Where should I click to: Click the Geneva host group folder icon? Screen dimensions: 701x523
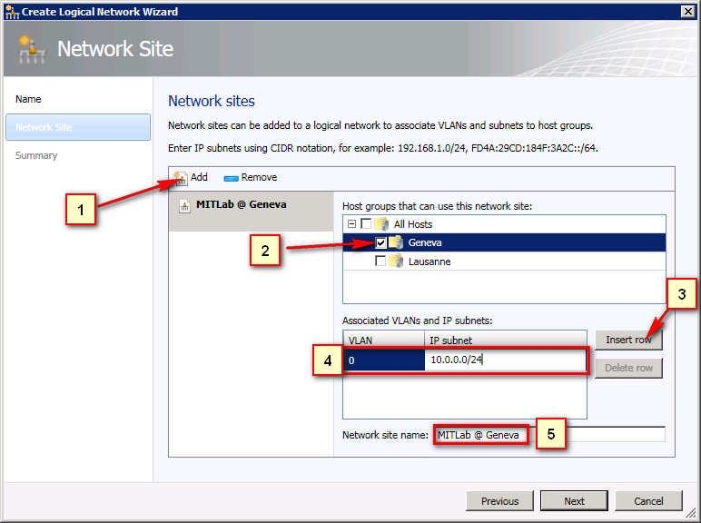click(397, 242)
